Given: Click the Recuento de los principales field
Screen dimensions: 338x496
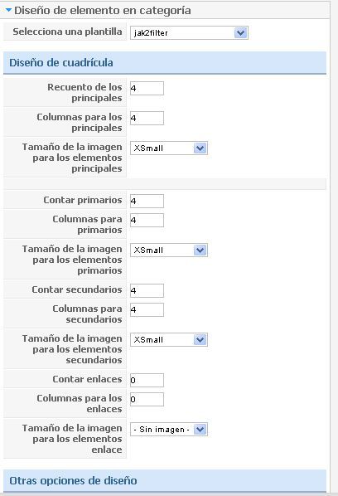Looking at the screenshot, I should 147,88.
